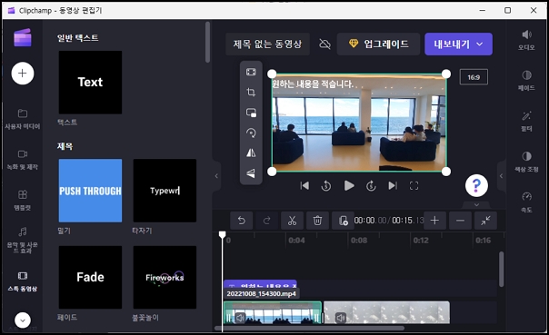The image size is (549, 335).
Task: Open the help question mark button
Action: coord(476,186)
